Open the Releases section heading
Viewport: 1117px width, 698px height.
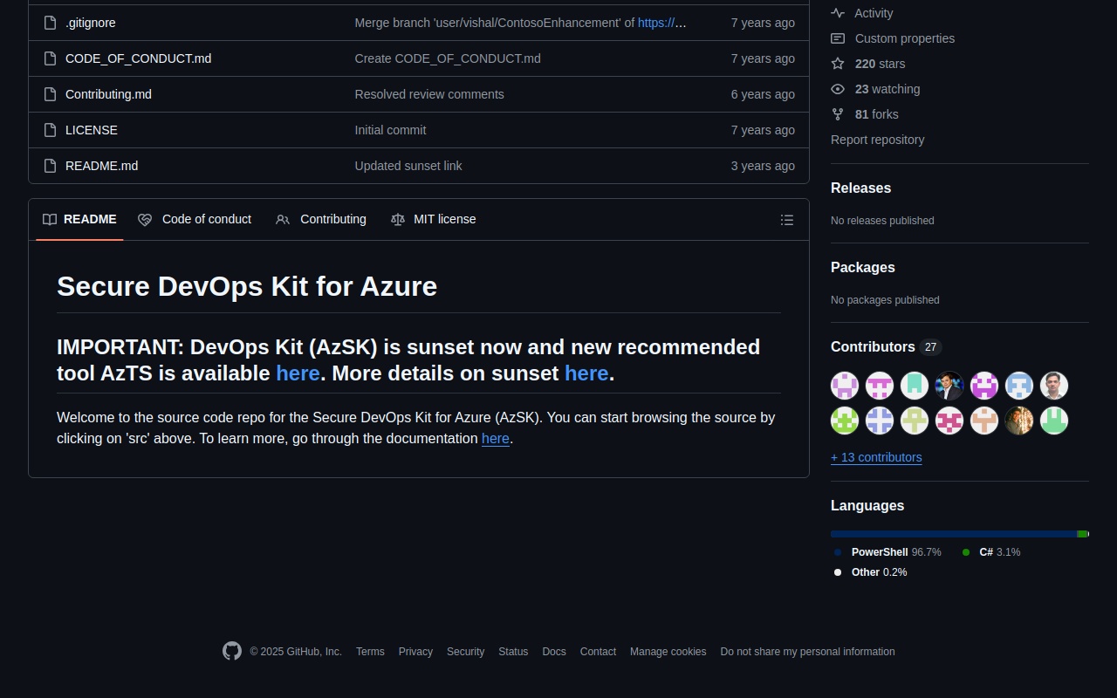[x=860, y=188]
